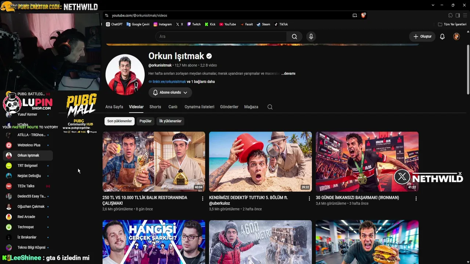
Task: Play the KENDİMİZE DEDEKTİF TUTTUK video thumbnail
Action: click(x=260, y=162)
